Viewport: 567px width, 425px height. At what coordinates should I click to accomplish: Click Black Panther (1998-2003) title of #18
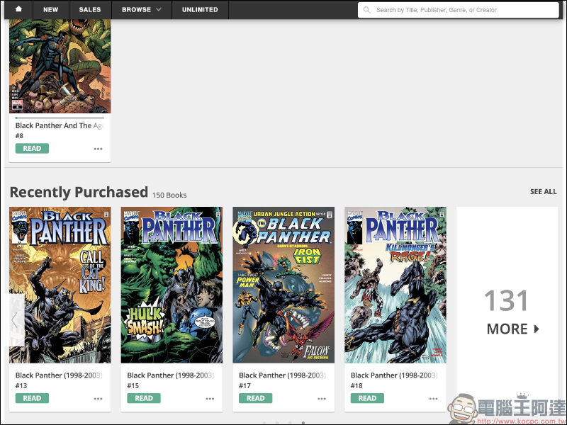[x=394, y=375]
